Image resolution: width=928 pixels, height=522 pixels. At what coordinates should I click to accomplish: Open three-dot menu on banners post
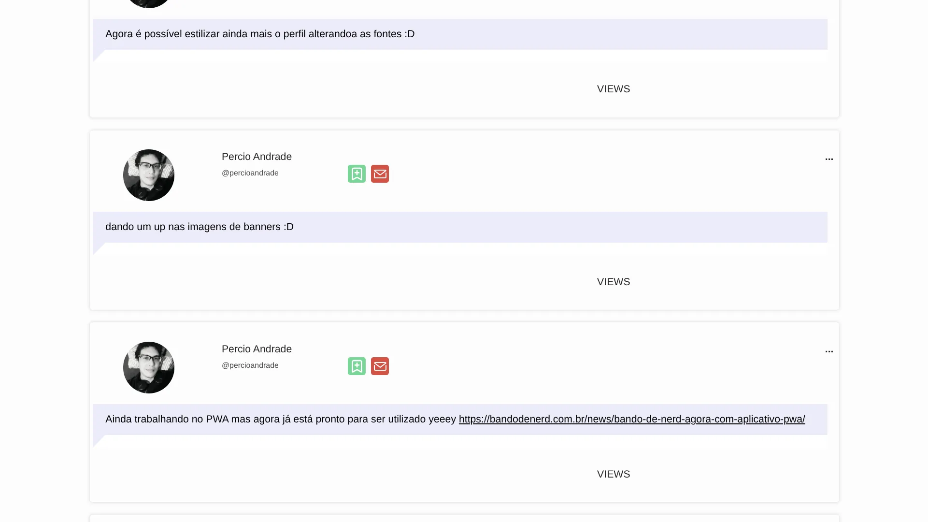829,159
